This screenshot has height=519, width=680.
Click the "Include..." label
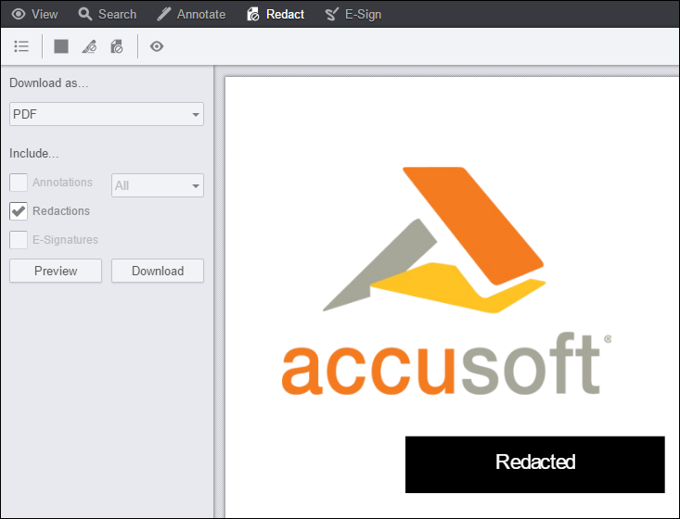[x=33, y=153]
